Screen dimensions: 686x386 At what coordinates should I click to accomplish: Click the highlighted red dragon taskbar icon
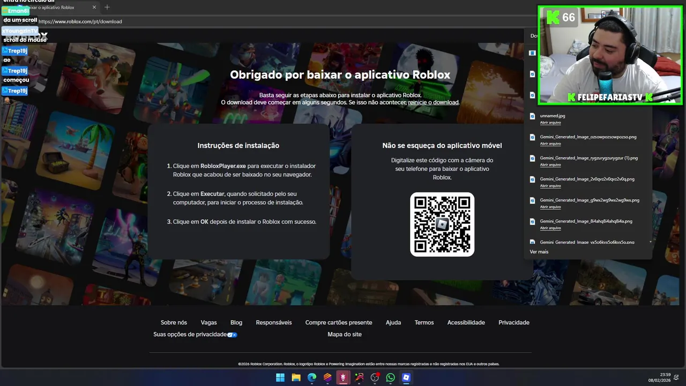tap(343, 377)
